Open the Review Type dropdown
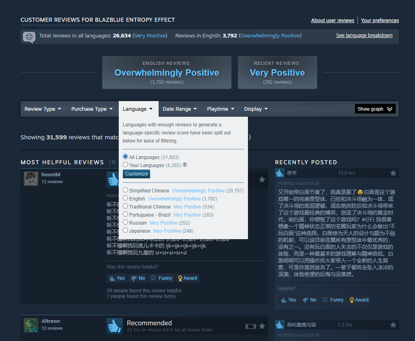Viewport: 415px width, 341px height. click(x=43, y=109)
